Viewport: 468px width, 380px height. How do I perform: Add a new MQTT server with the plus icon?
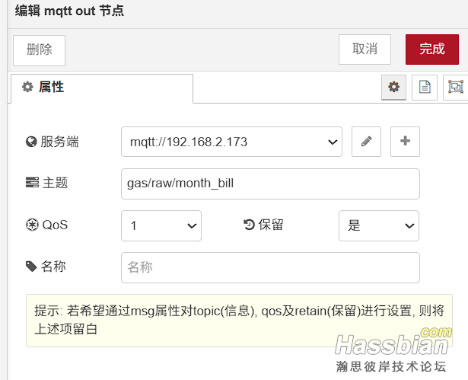[405, 142]
